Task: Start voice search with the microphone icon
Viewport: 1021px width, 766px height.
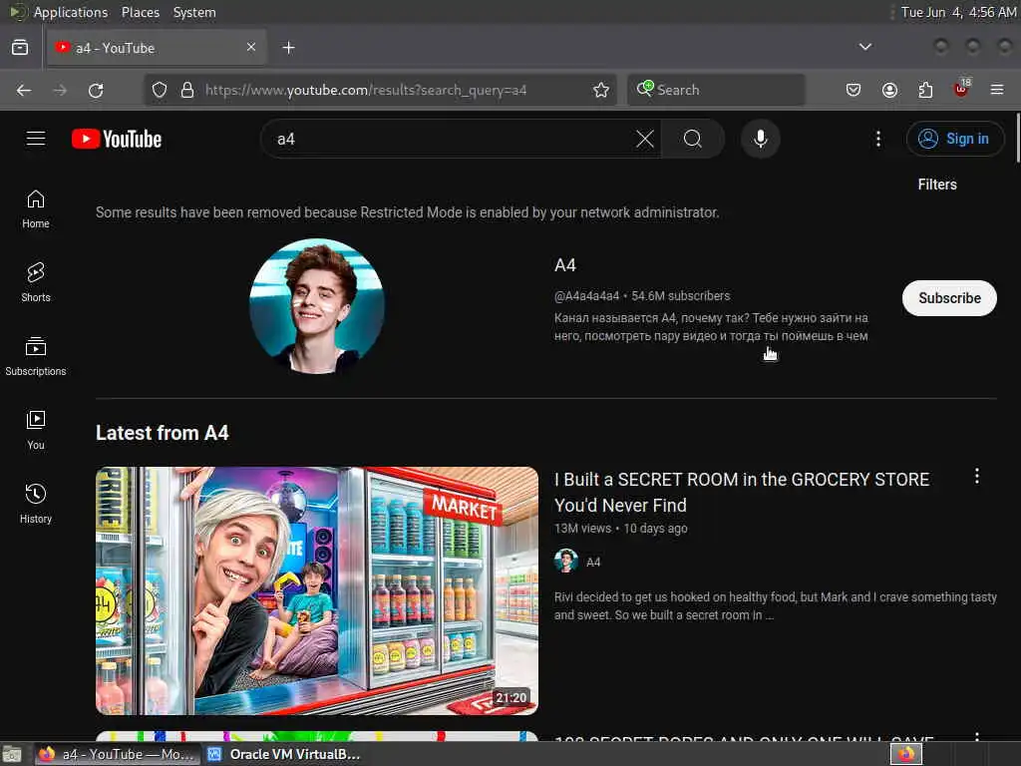Action: [761, 139]
